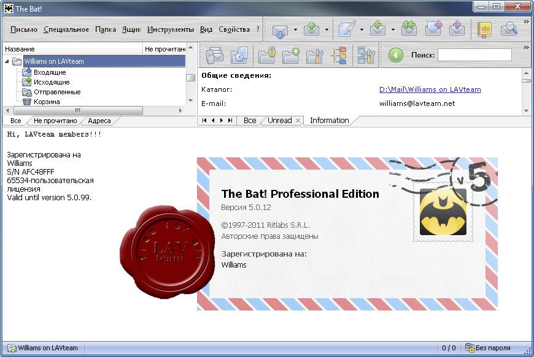Switch to the Unread tab

(x=280, y=120)
